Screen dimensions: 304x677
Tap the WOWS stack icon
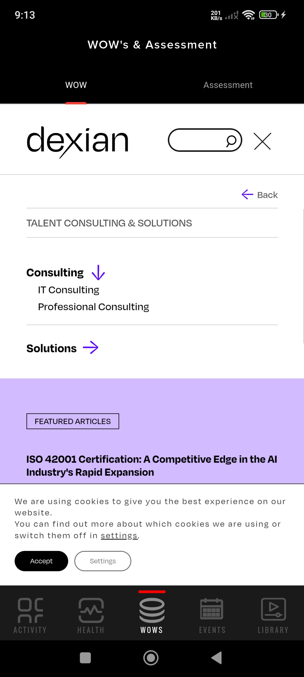pyautogui.click(x=152, y=610)
